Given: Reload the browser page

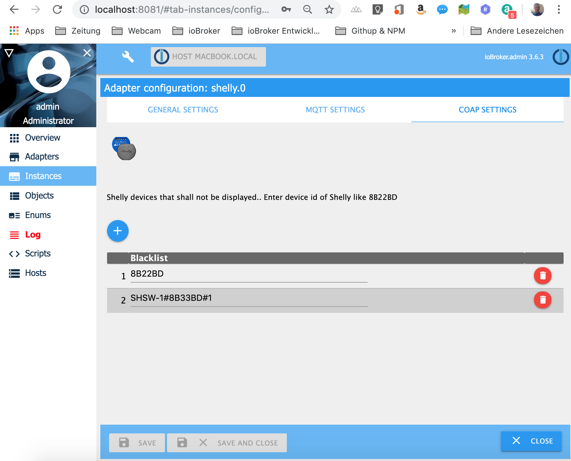Looking at the screenshot, I should tap(58, 9).
